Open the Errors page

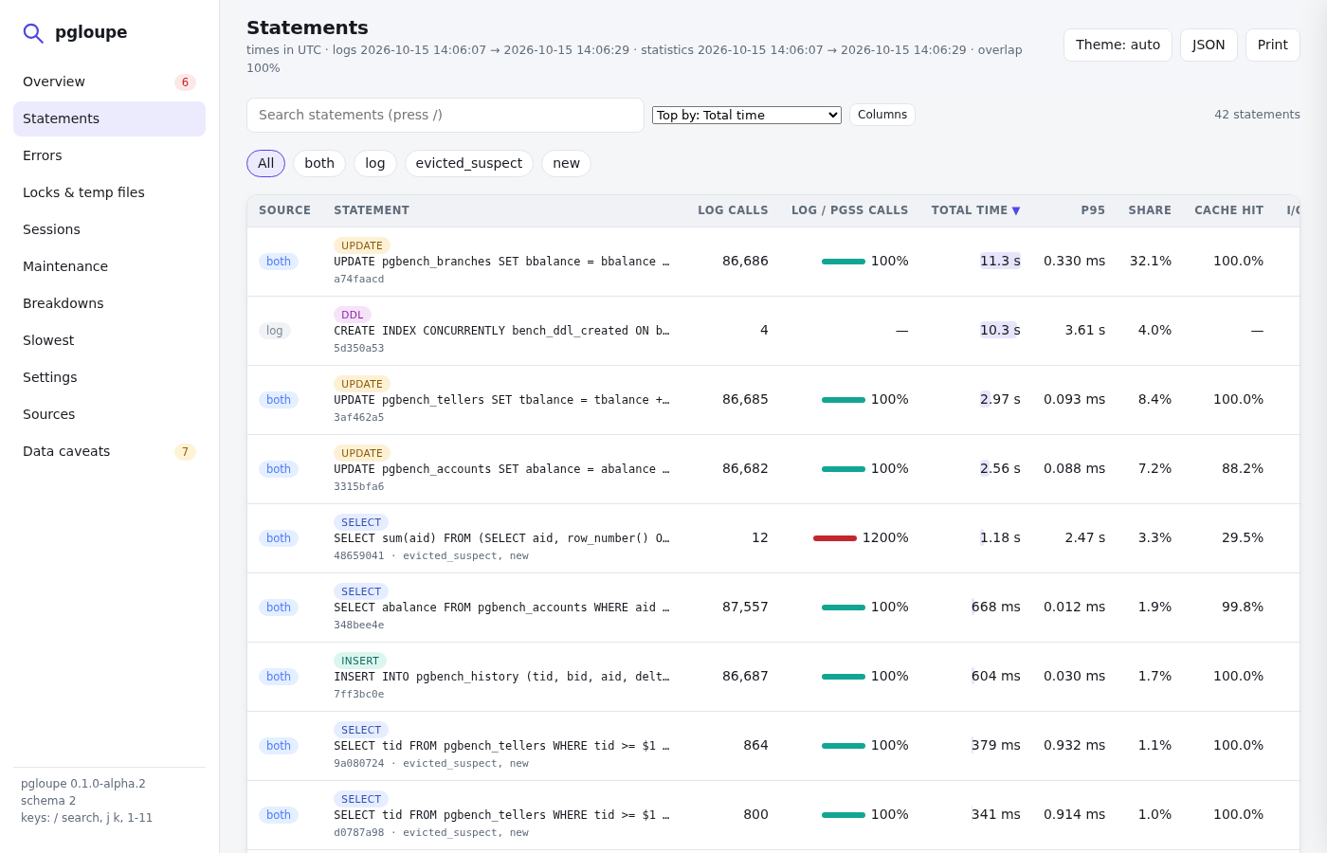point(109,155)
